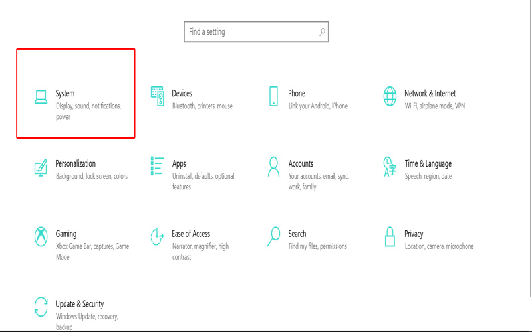Open the Personalization paintbrush icon
The width and height of the screenshot is (532, 332).
coord(41,167)
